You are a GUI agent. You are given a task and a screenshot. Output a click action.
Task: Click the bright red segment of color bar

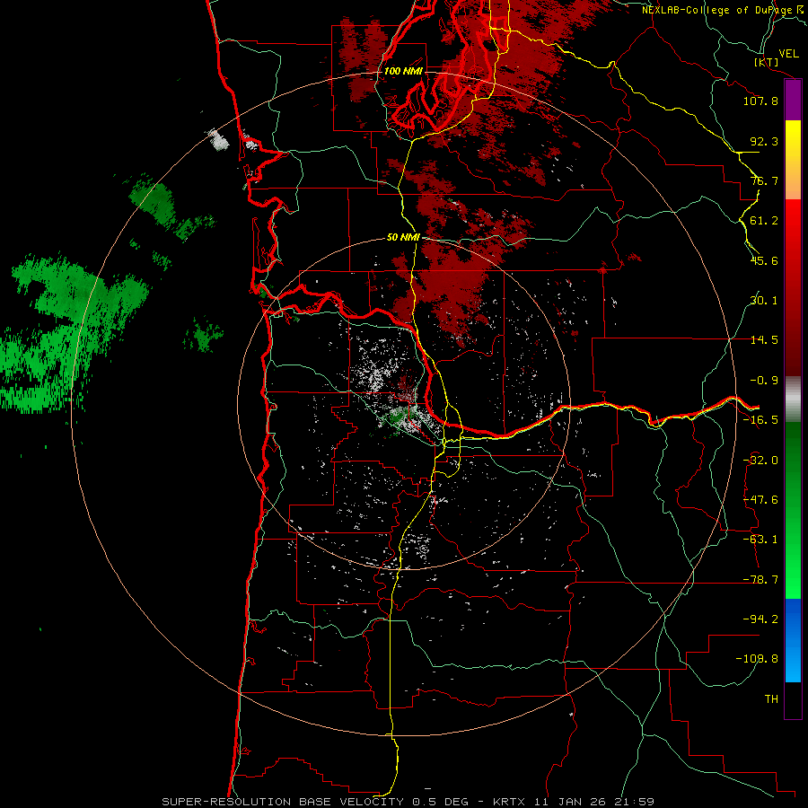coord(793,288)
